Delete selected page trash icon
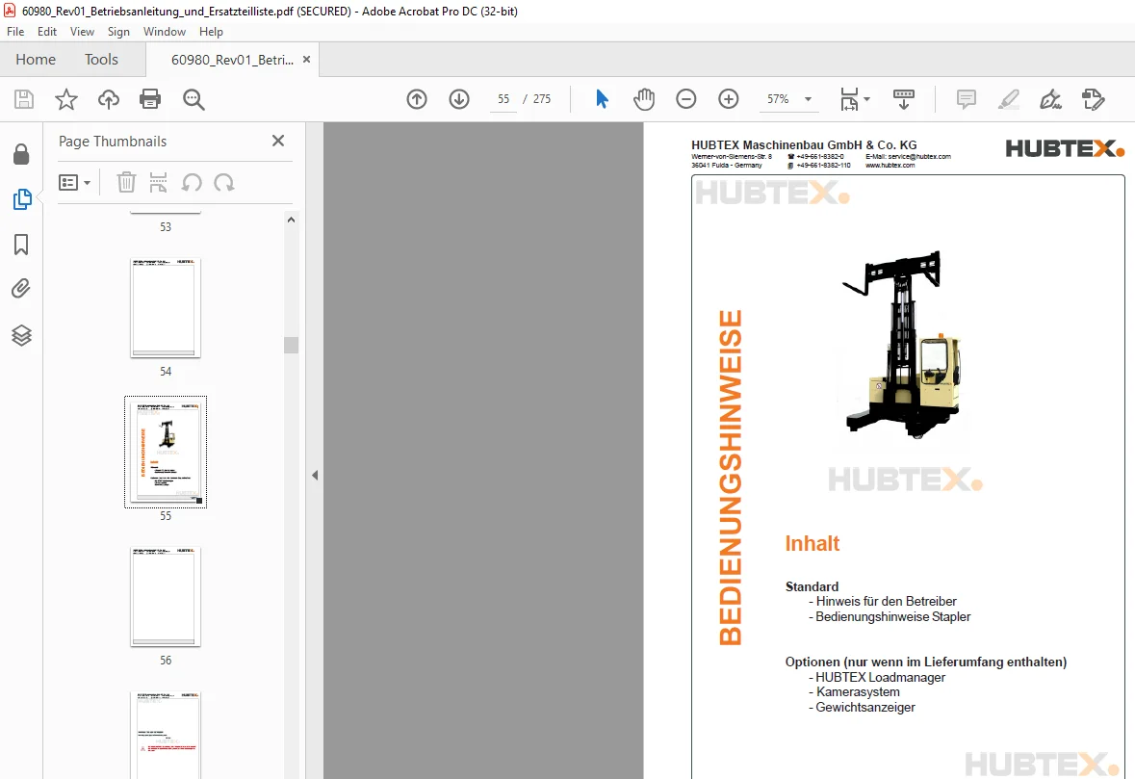 point(126,182)
